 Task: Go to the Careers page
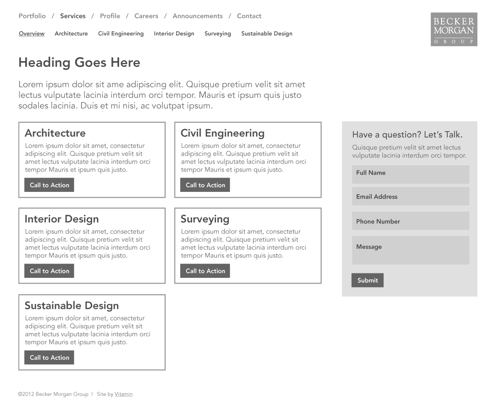[x=146, y=16]
